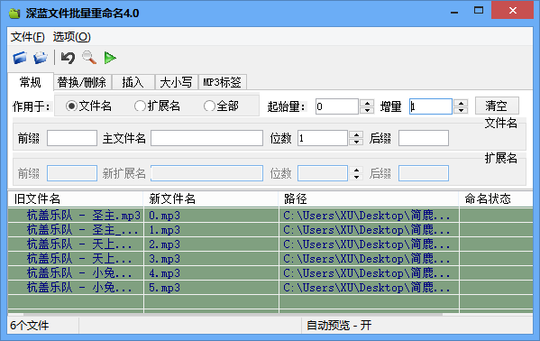Click the 增量 value field
The width and height of the screenshot is (540, 341).
pyautogui.click(x=431, y=106)
